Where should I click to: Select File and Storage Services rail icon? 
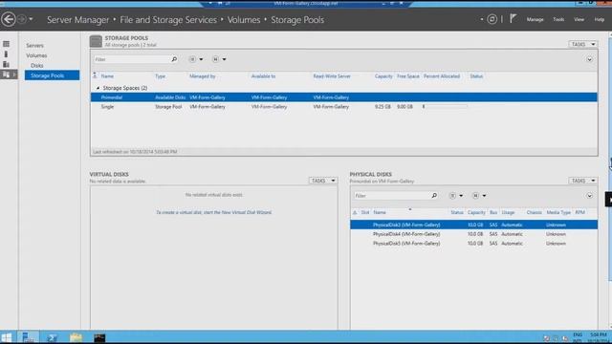point(8,75)
